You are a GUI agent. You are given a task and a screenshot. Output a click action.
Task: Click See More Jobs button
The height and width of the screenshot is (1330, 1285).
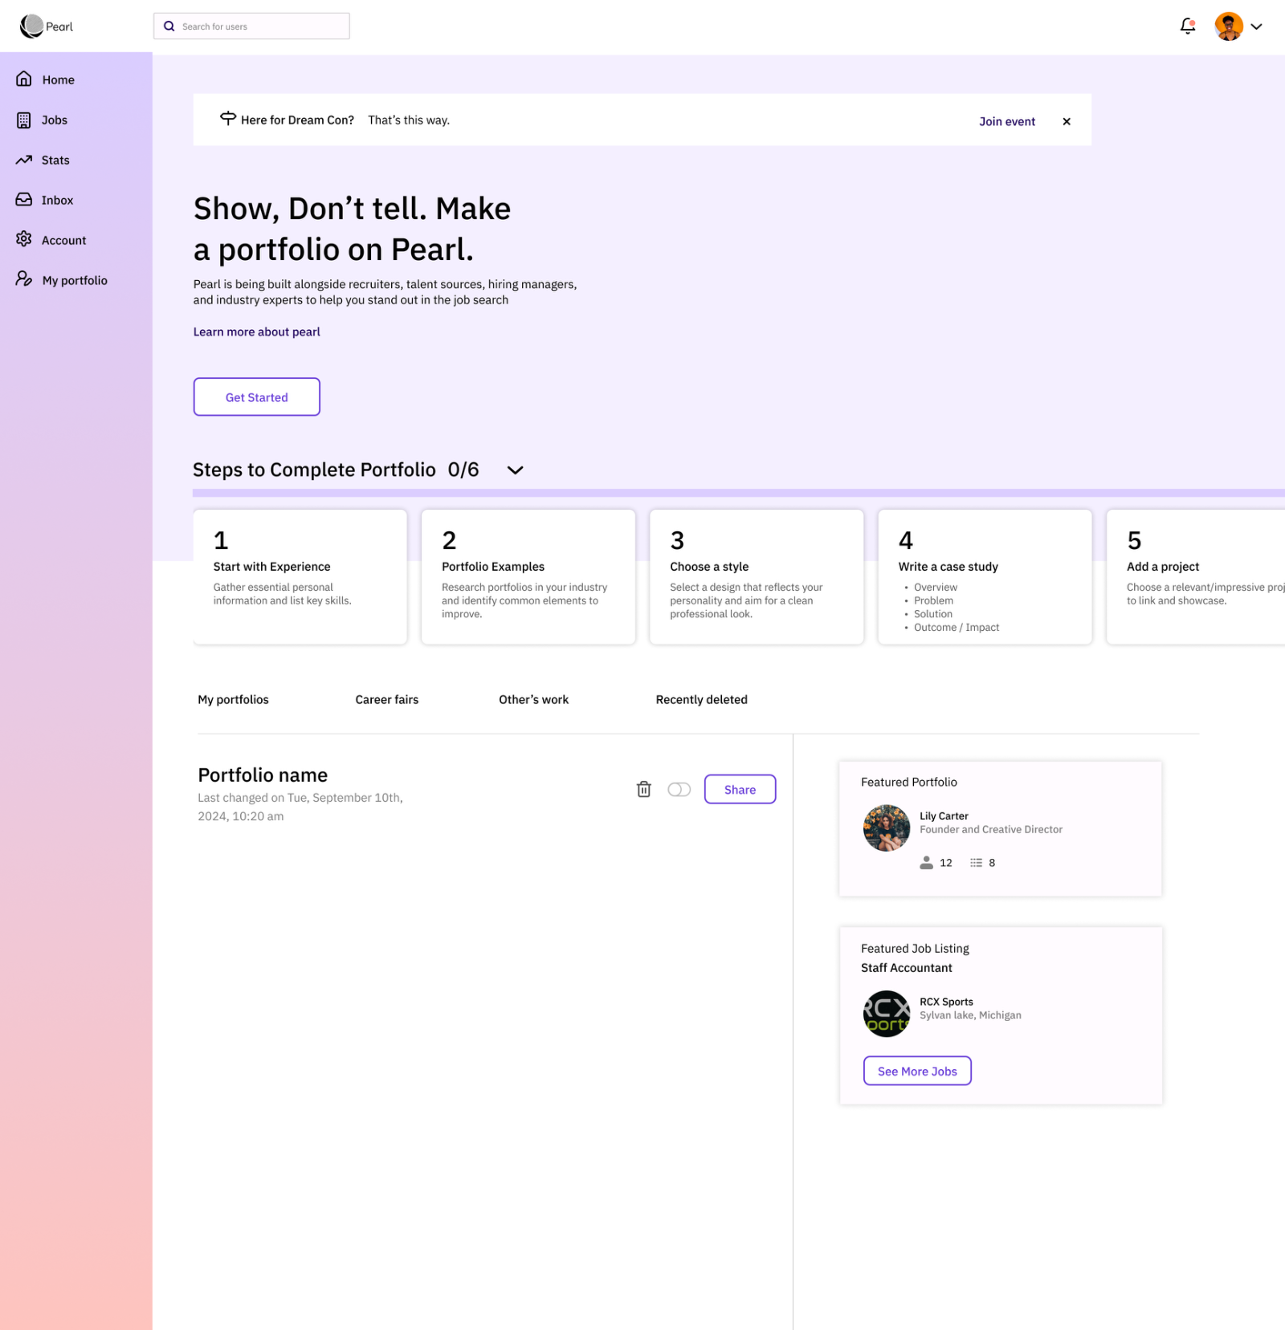click(x=918, y=1072)
